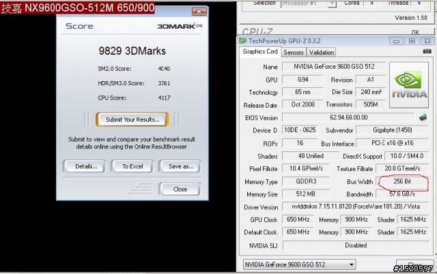Click the Subvendor value Gigabyte (1458)

392,130
